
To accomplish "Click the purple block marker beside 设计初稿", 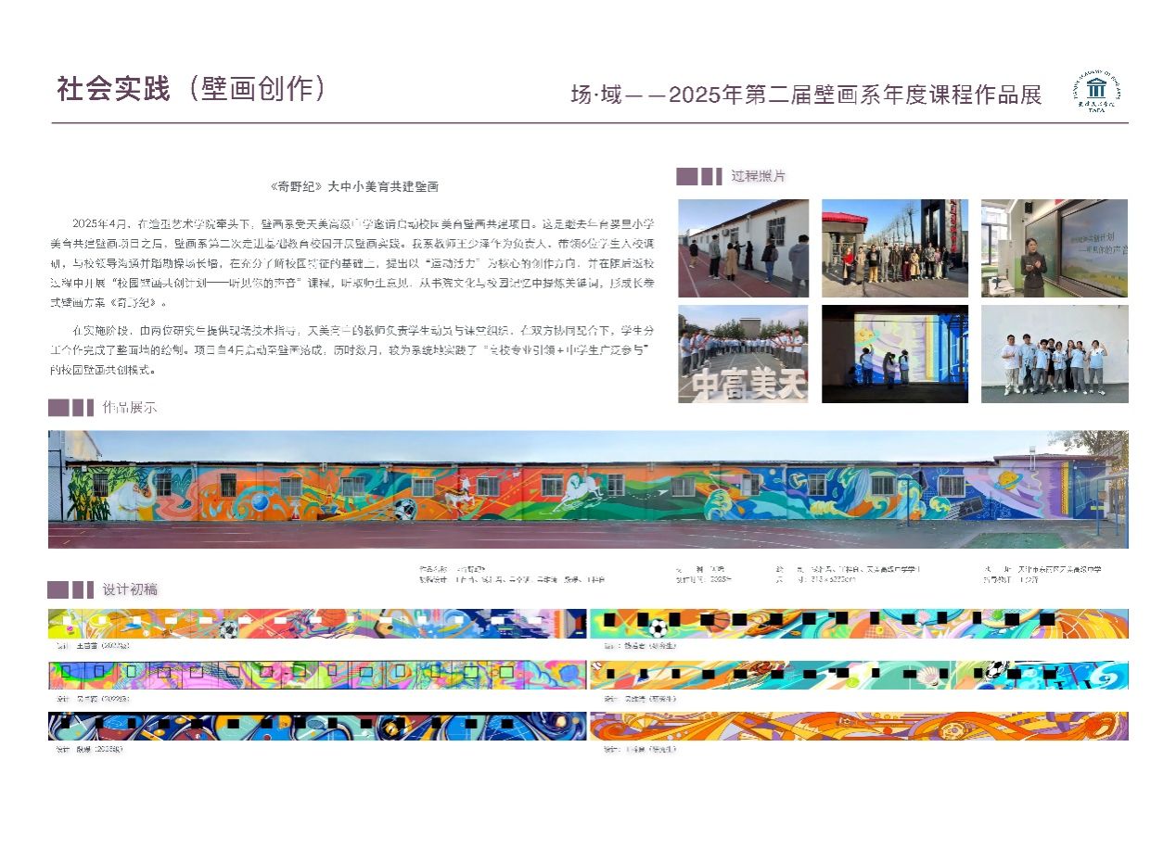I will pyautogui.click(x=70, y=589).
